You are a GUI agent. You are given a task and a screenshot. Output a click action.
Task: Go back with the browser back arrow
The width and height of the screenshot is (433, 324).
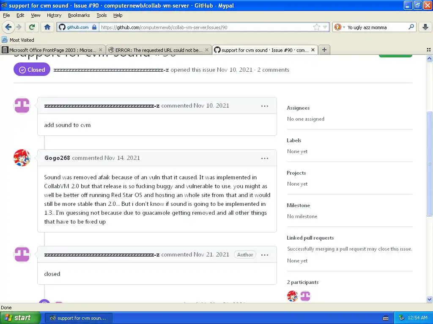[x=8, y=27]
